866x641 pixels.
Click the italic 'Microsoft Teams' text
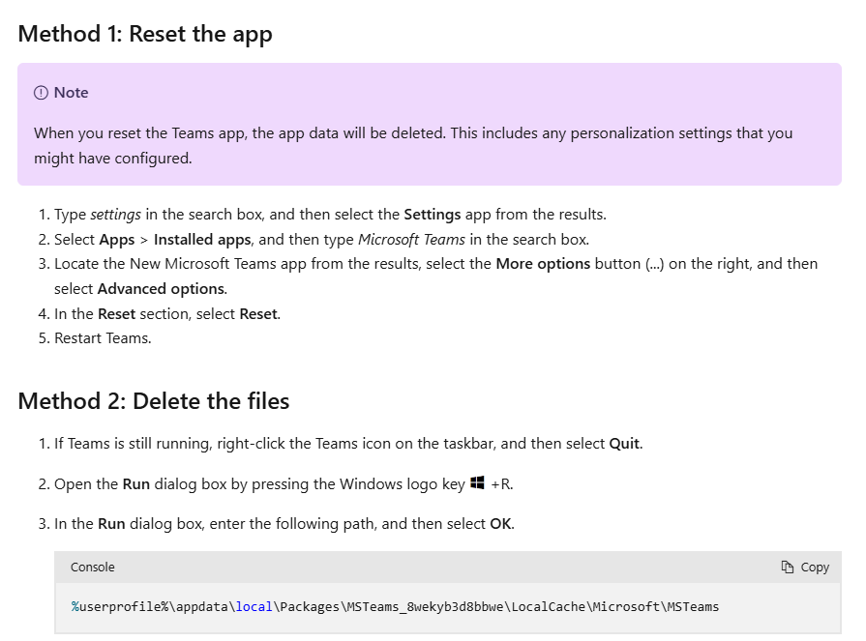411,240
